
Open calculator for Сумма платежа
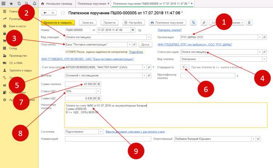tap(99, 84)
